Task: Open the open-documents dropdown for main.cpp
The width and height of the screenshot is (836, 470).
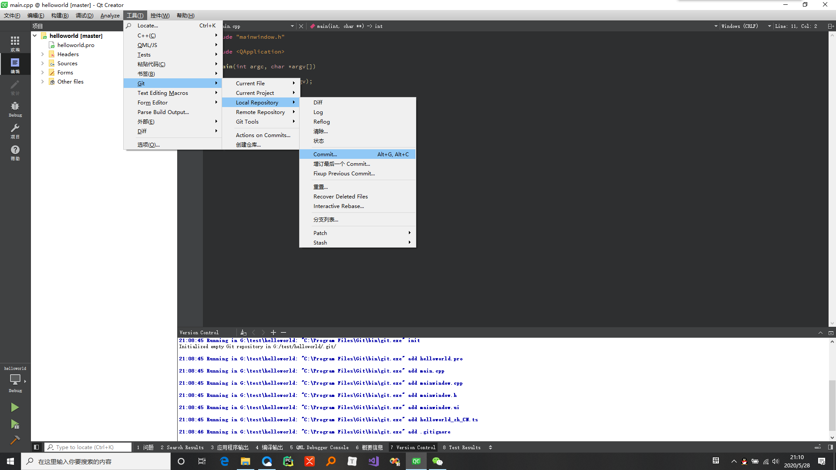Action: tap(292, 26)
